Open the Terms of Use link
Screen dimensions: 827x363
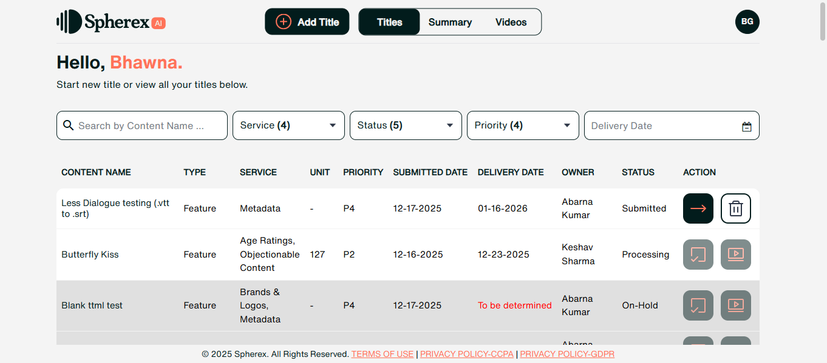pos(382,354)
